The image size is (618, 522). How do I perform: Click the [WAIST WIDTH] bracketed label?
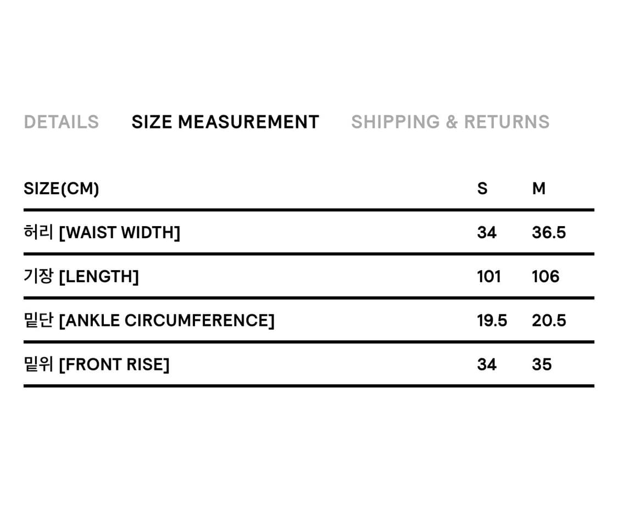tap(119, 233)
